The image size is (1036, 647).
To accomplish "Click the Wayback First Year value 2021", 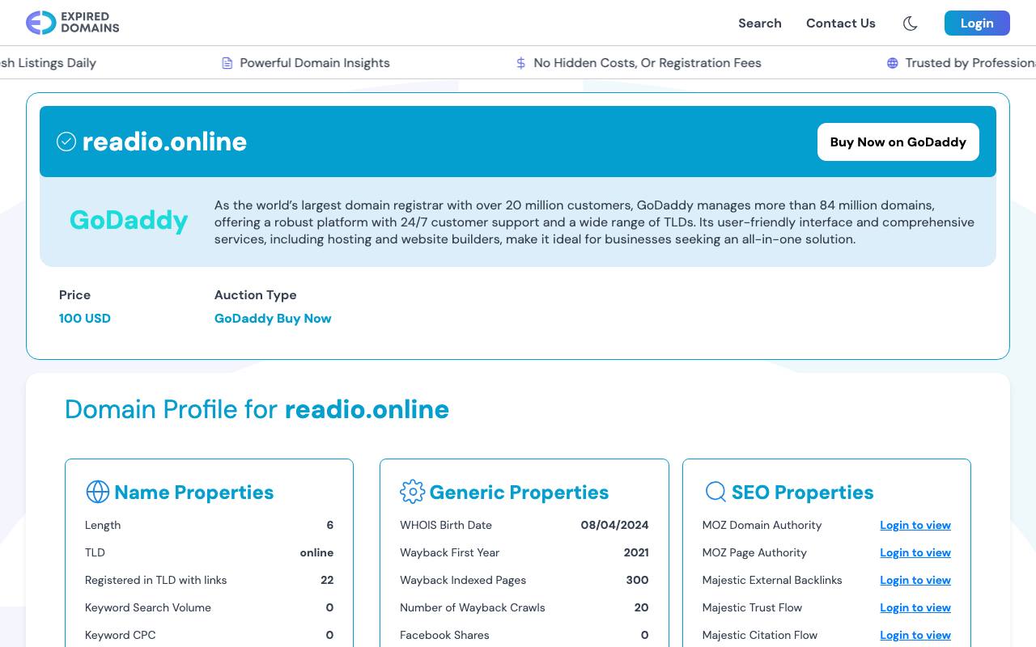I will 636,552.
